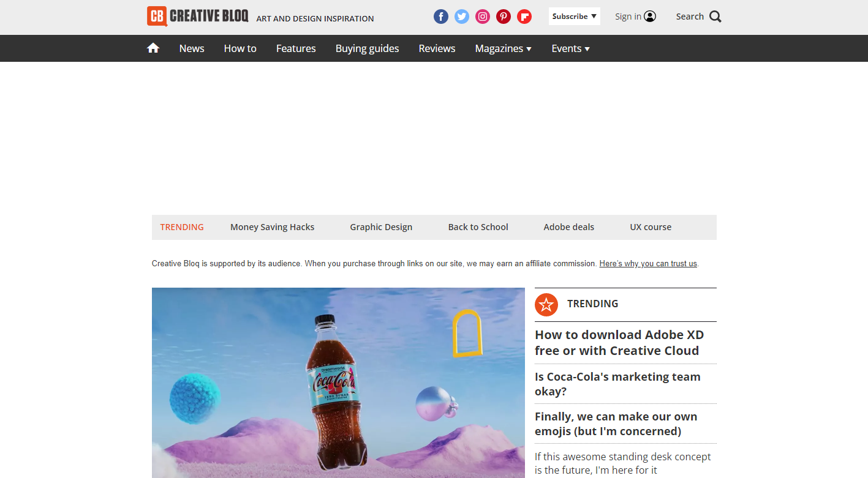Select Money Saving Hacks trending topic

coord(273,227)
